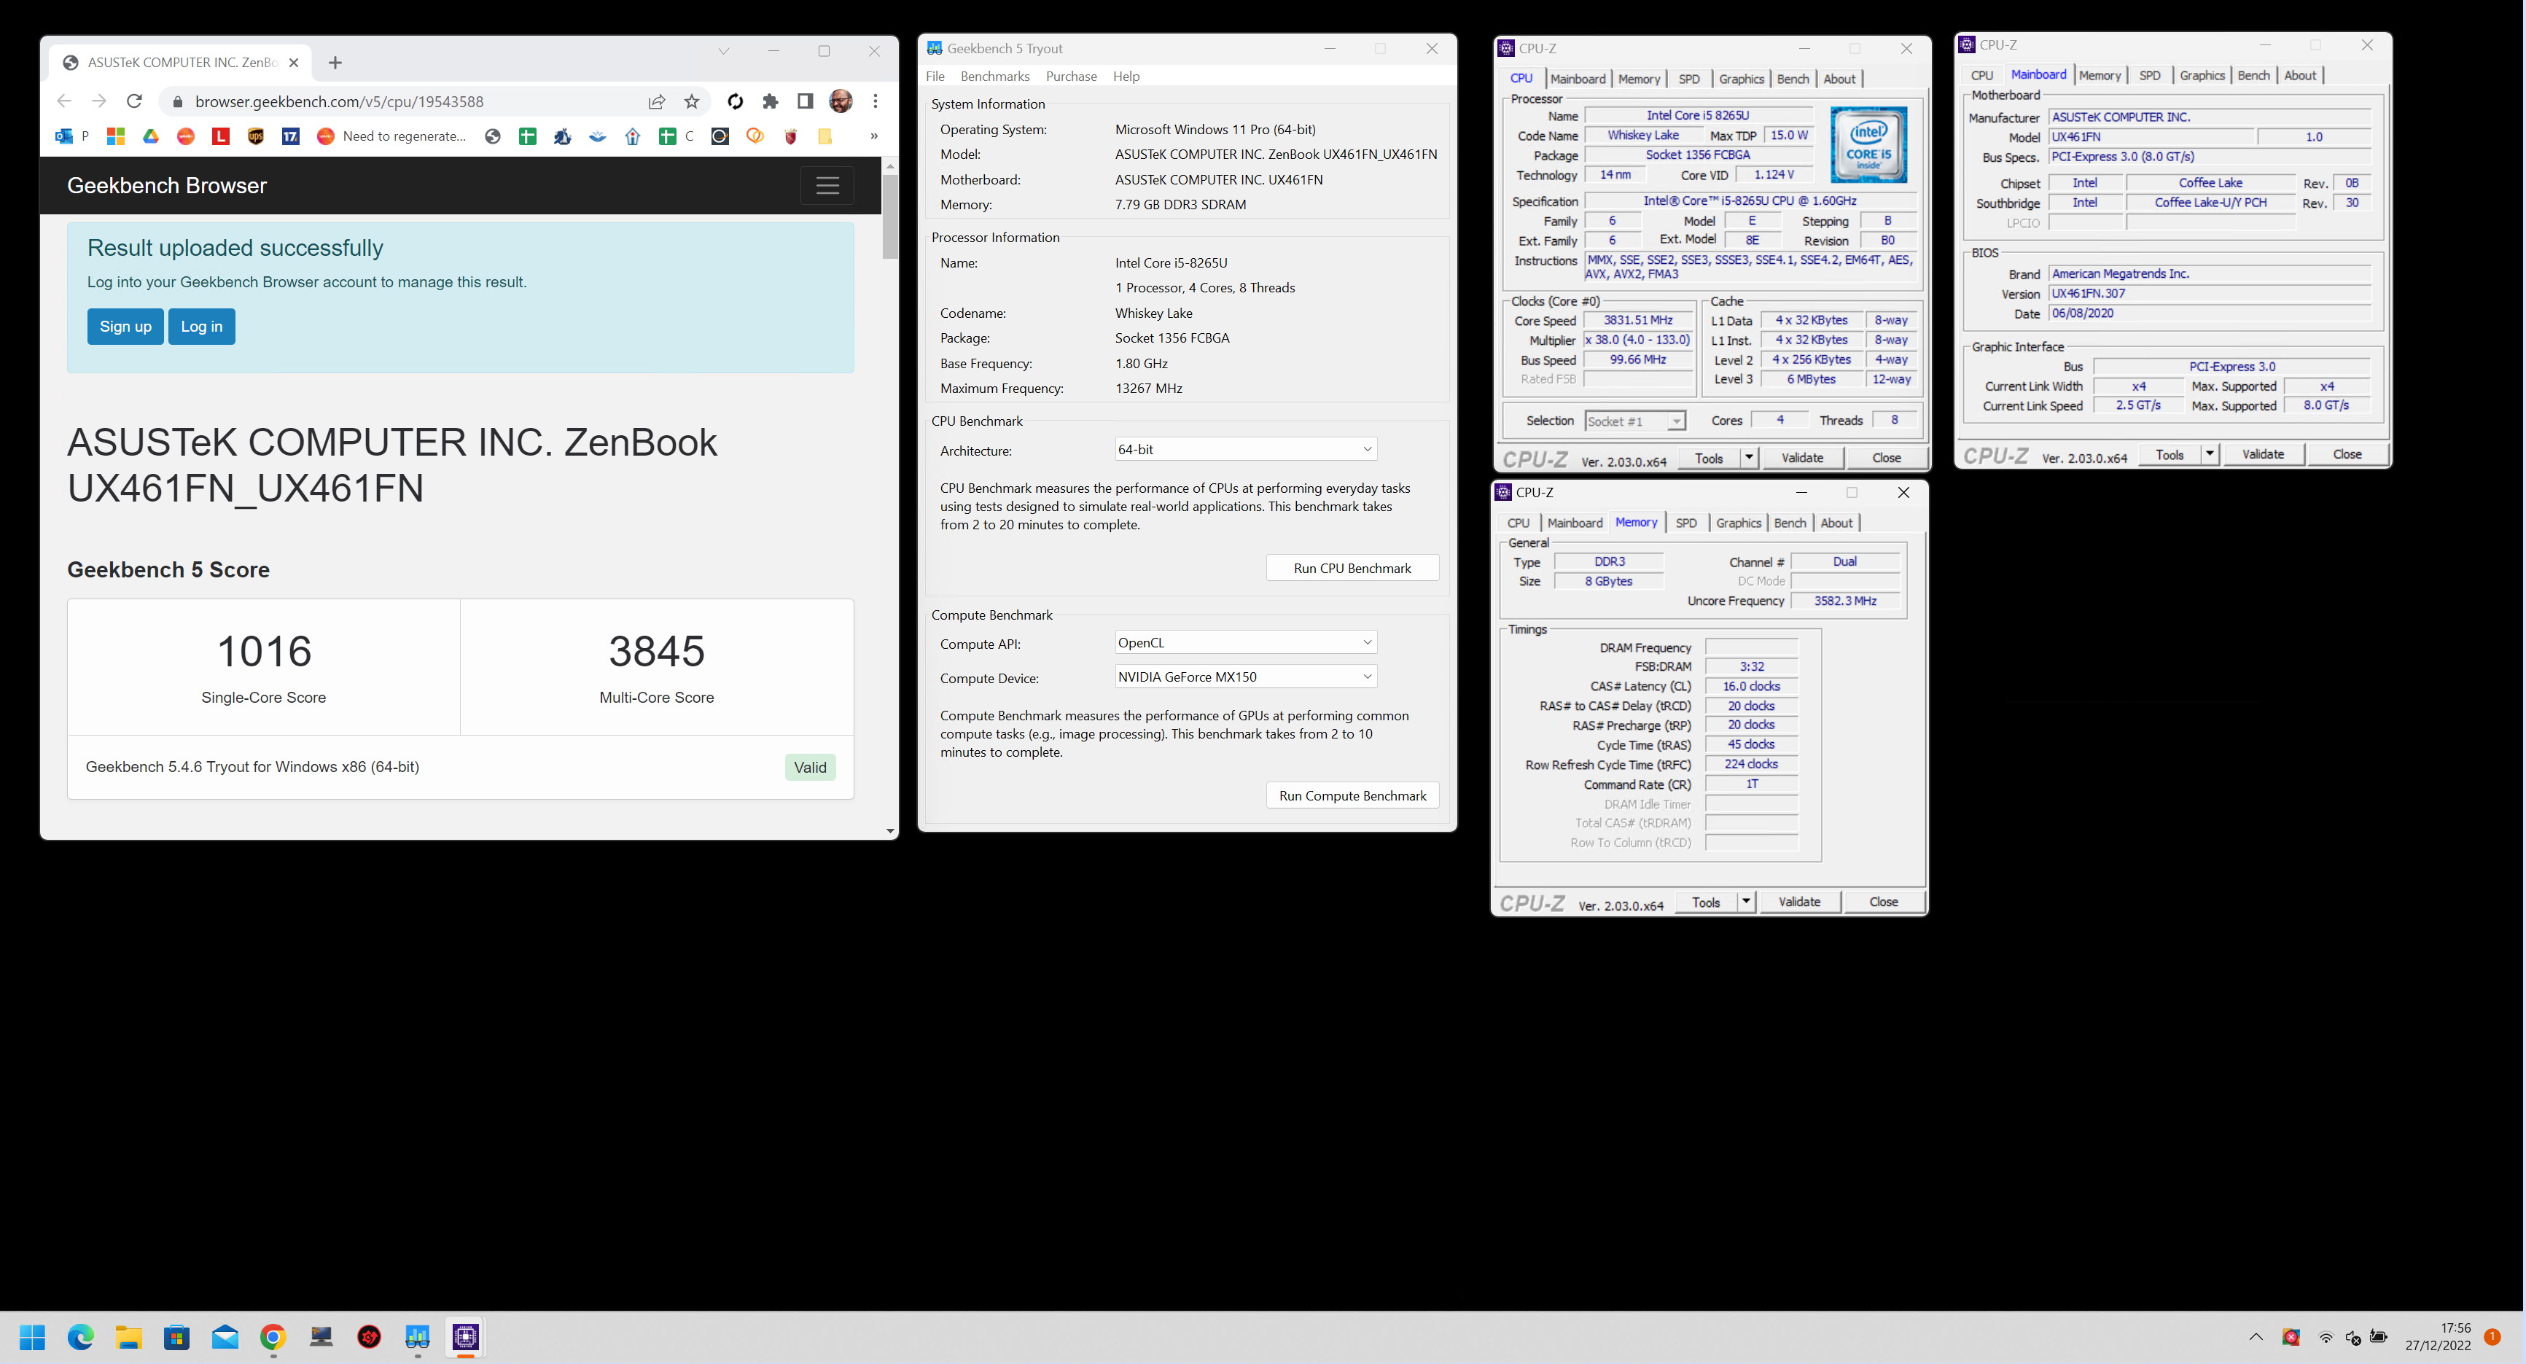
Task: Open Chrome's three-dot menu
Action: [876, 101]
